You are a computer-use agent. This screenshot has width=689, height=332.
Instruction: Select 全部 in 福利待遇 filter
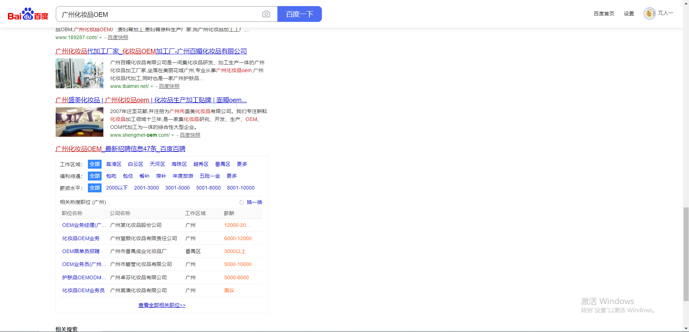click(95, 176)
